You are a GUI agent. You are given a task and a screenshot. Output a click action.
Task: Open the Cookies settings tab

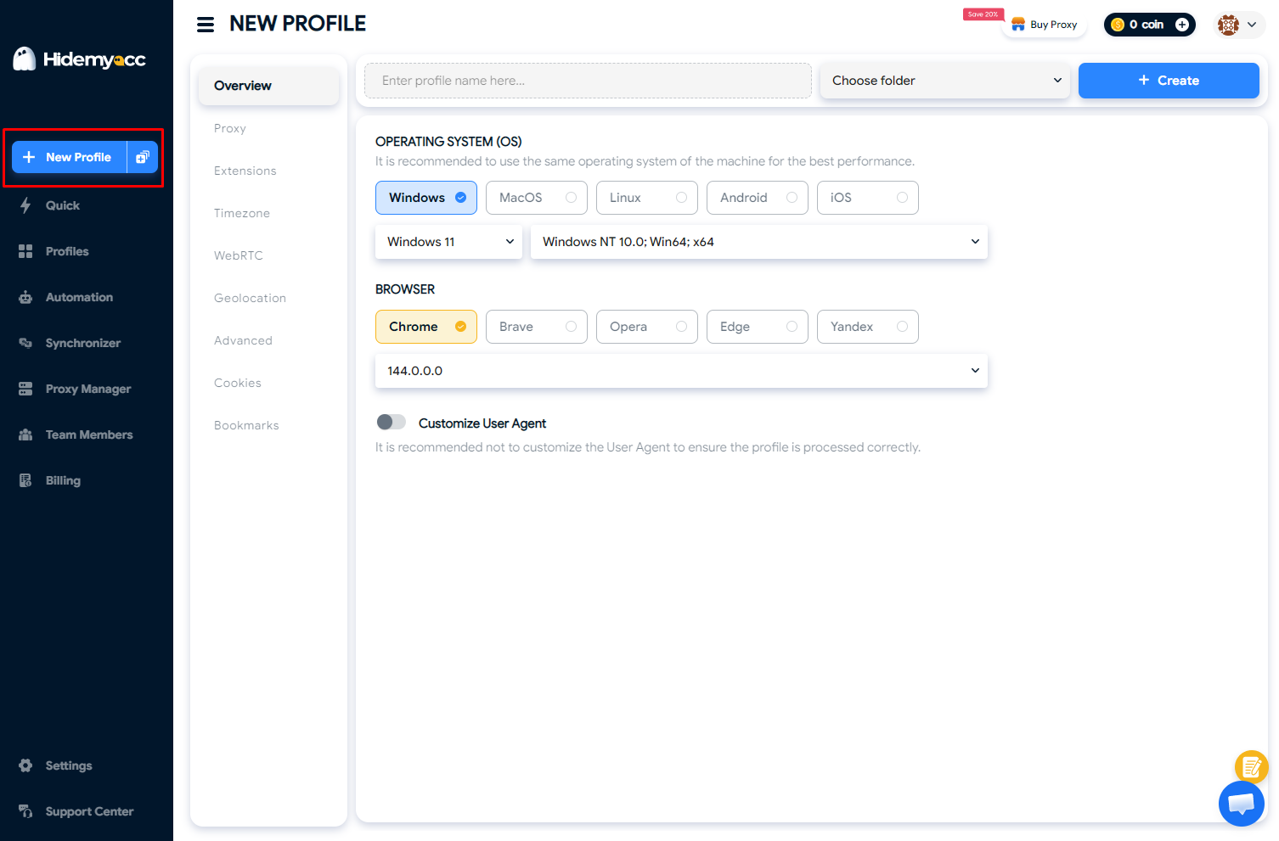[x=238, y=383]
